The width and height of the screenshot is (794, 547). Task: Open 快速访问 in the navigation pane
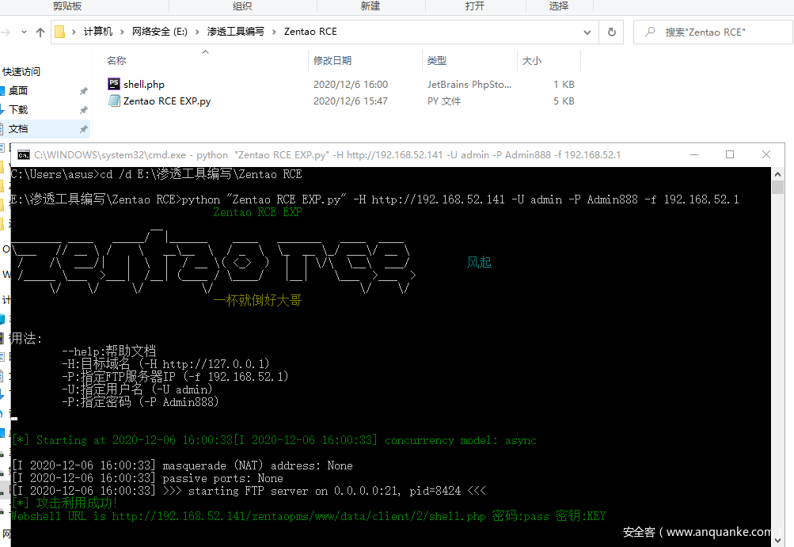pyautogui.click(x=21, y=72)
